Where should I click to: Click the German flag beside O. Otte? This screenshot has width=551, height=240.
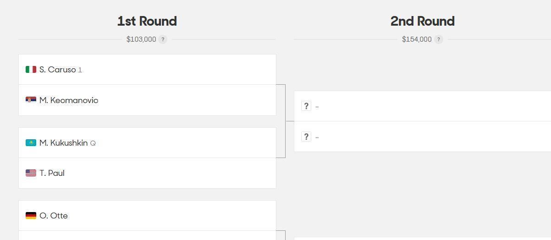pyautogui.click(x=31, y=216)
